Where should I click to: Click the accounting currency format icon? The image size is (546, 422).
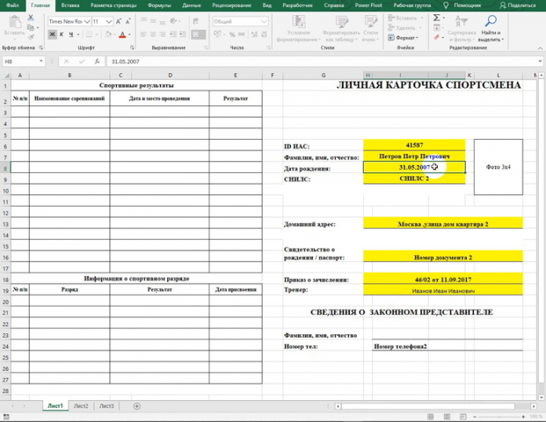[x=217, y=34]
